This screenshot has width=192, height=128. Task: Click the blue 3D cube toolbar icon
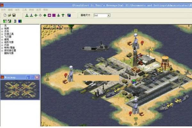[x=69, y=15]
